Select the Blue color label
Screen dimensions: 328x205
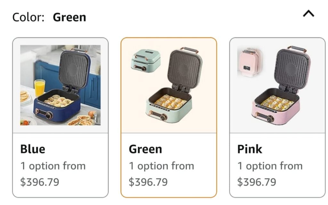(x=33, y=149)
